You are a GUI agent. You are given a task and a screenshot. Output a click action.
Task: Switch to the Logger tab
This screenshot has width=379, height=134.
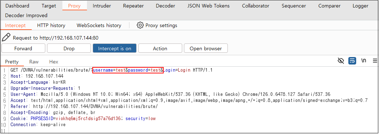tap(360, 6)
